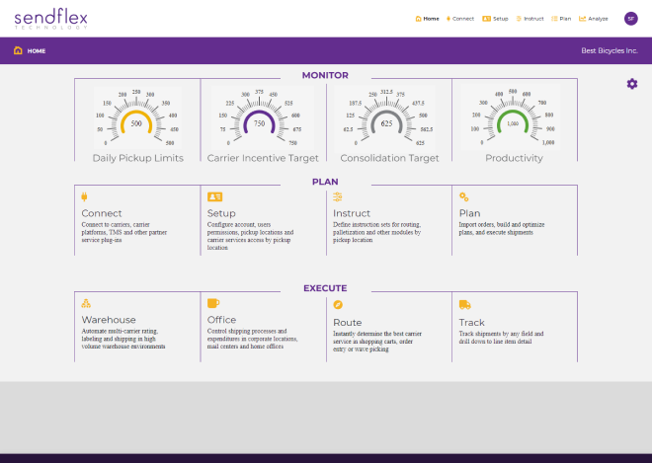Click the Office coffee mug icon
This screenshot has height=463, width=652.
213,304
